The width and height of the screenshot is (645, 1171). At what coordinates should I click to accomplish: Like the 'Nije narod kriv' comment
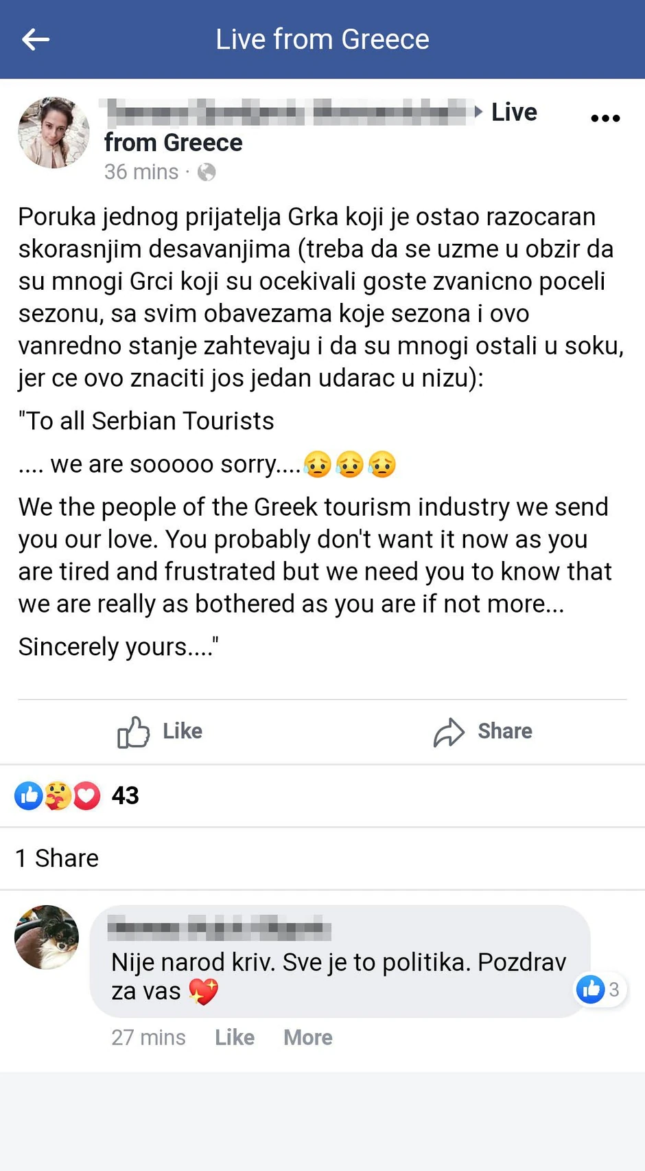pos(235,1037)
